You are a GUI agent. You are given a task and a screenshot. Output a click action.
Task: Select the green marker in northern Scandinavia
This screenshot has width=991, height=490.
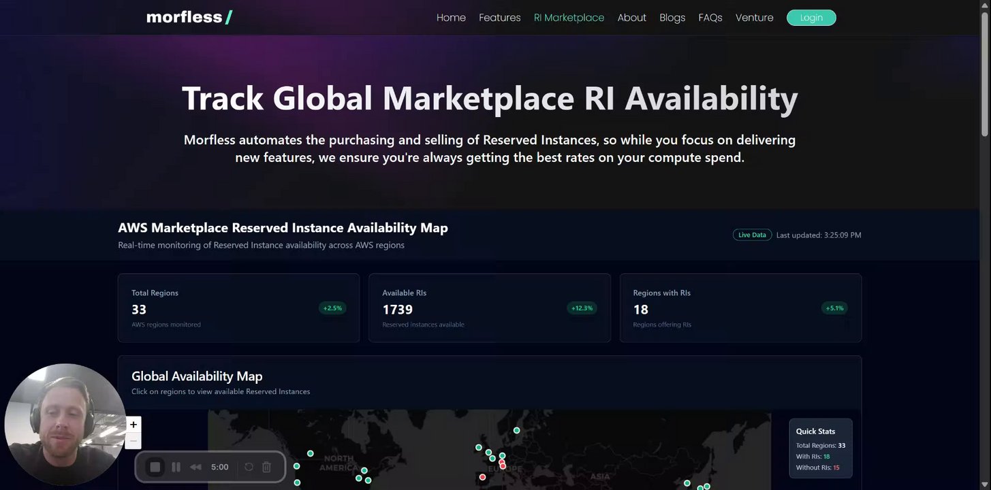pos(517,430)
